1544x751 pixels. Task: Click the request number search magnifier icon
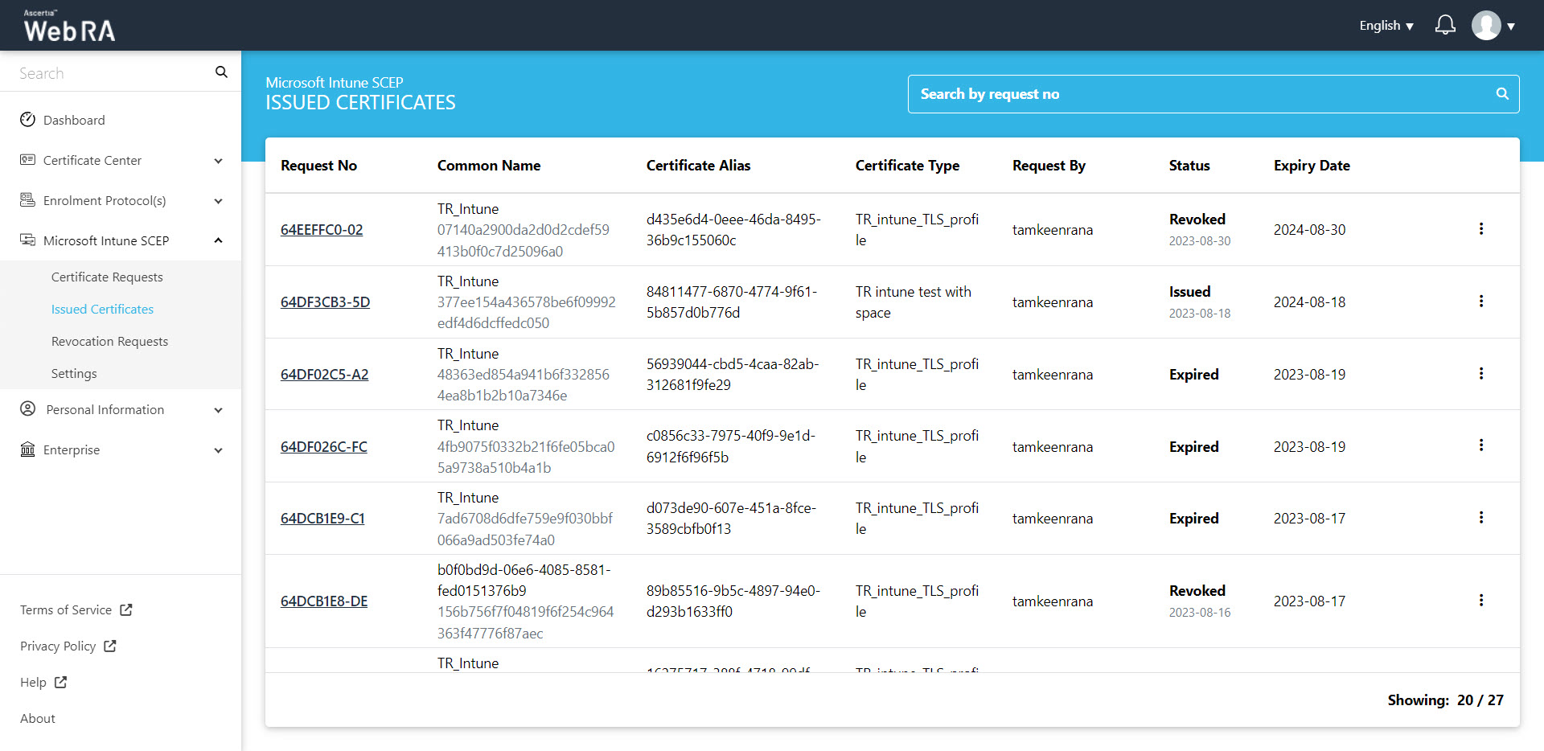1501,94
